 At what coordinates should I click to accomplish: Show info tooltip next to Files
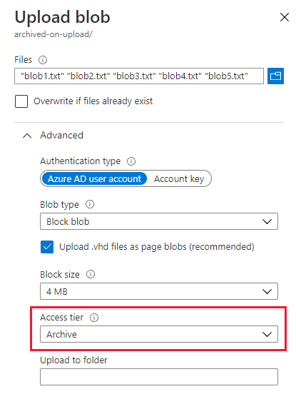point(43,60)
